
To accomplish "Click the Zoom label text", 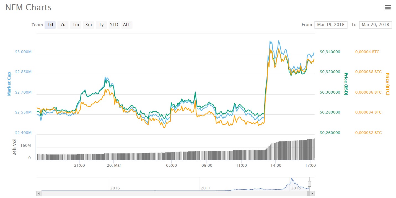I will tap(37, 25).
